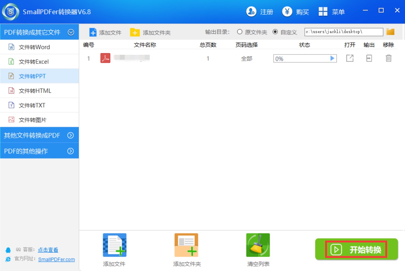Click the 购买 purchase button
Screen dimensions: 405x271
coord(295,12)
